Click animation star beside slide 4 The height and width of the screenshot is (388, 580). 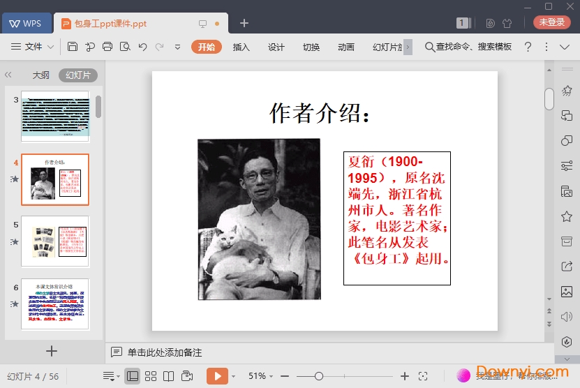coord(15,179)
